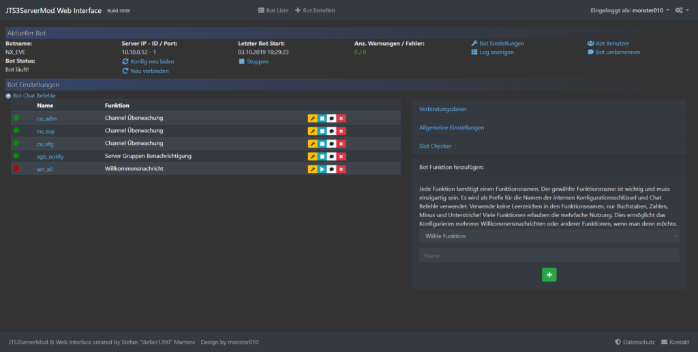Stop the cu_sup function with square icon
The width and height of the screenshot is (698, 352).
tap(322, 131)
